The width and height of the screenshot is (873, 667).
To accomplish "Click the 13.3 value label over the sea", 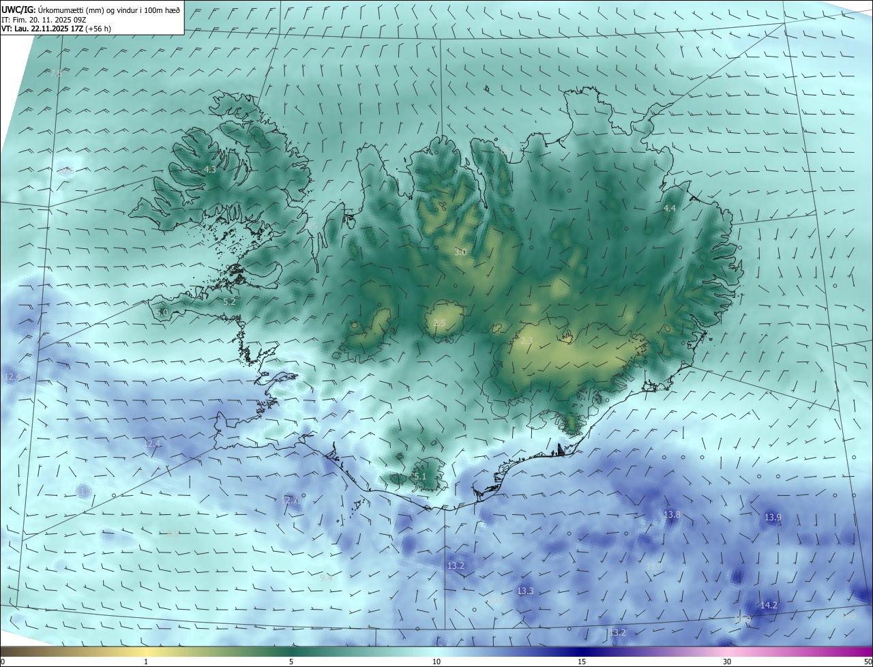I will (x=525, y=591).
